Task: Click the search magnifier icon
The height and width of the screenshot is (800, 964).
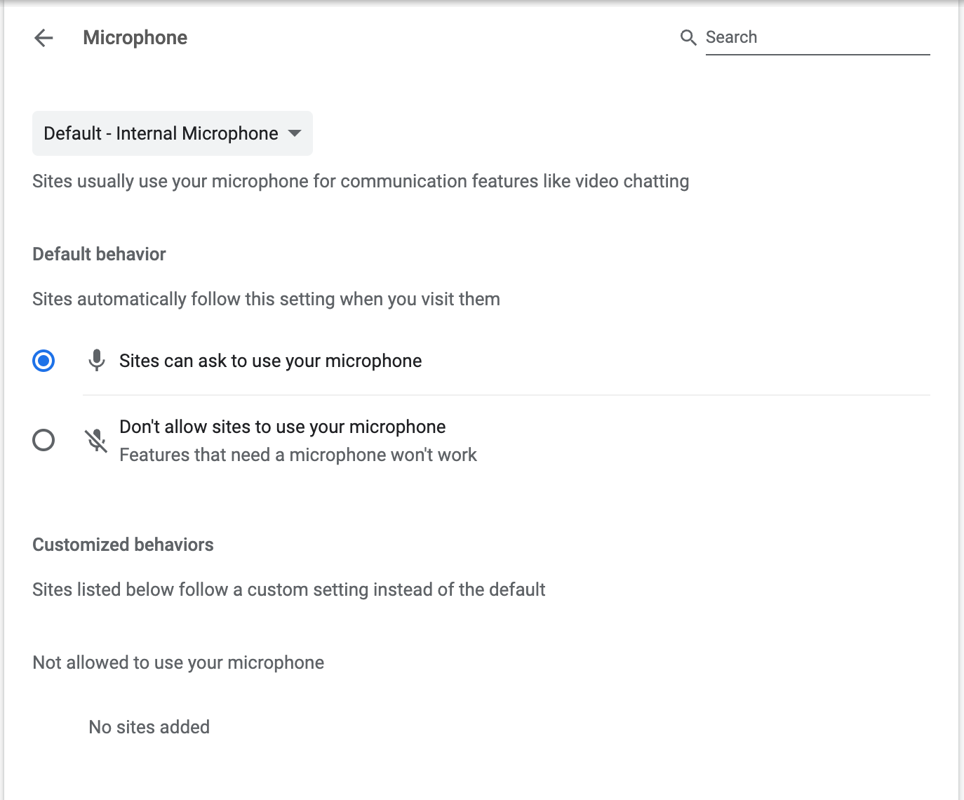Action: click(x=688, y=38)
